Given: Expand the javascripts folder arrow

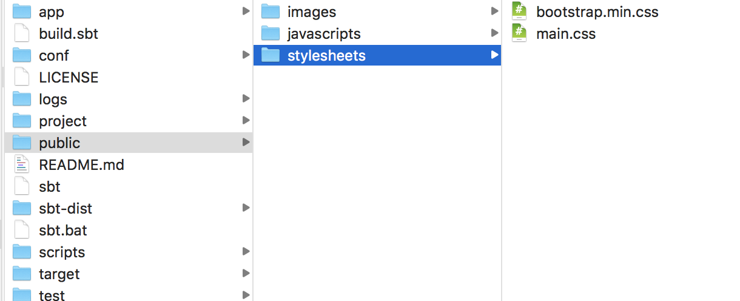Looking at the screenshot, I should pyautogui.click(x=494, y=33).
